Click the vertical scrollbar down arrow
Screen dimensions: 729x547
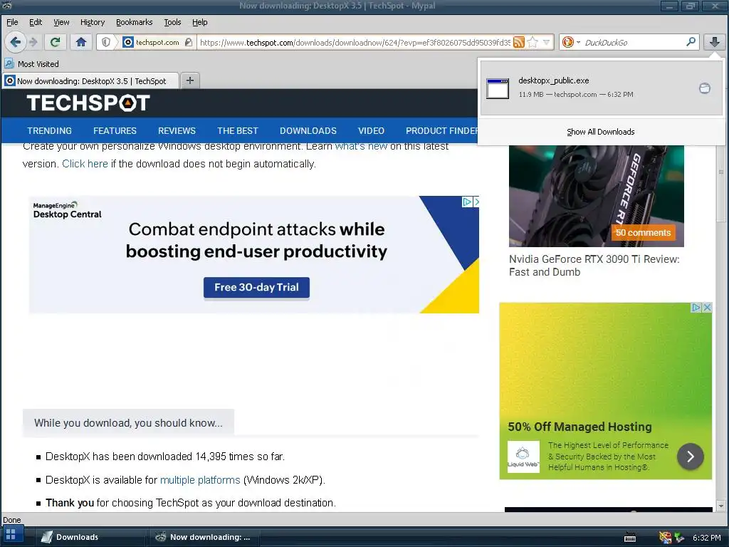tap(721, 506)
